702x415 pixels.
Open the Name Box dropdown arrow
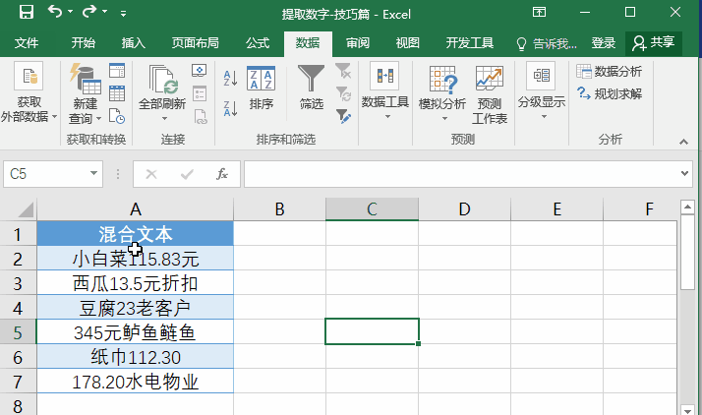coord(93,173)
